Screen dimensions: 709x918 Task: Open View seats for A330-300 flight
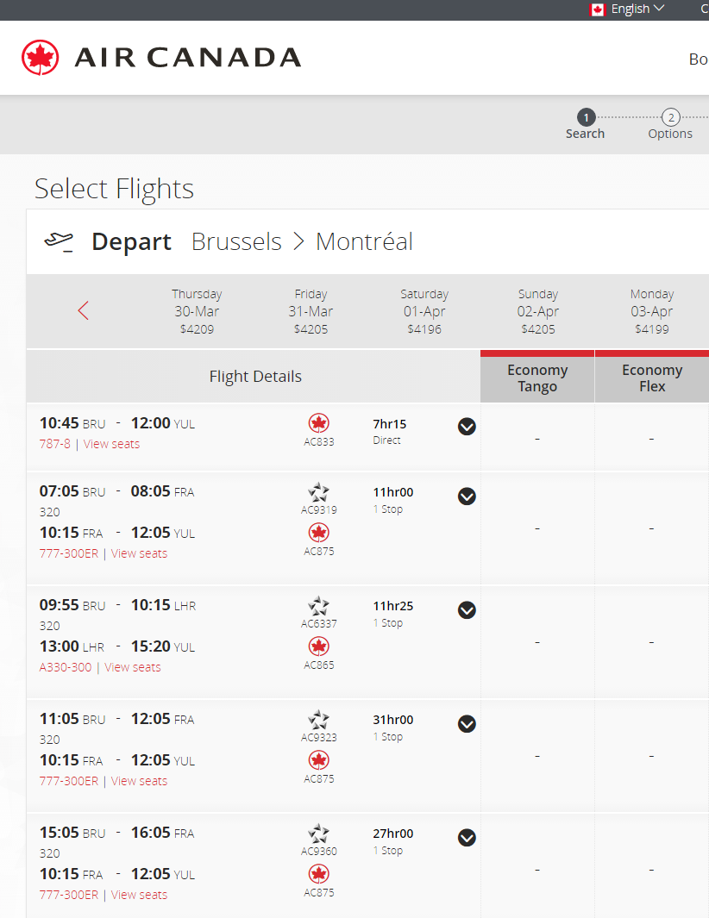point(133,667)
